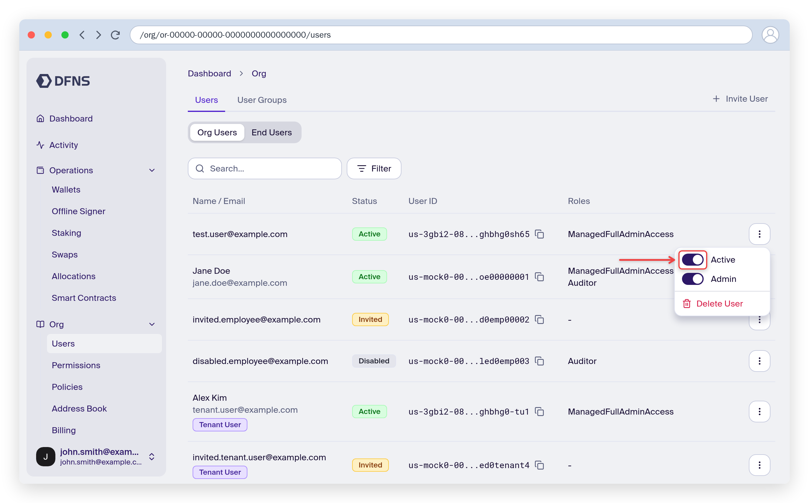The height and width of the screenshot is (503, 809).
Task: Open Smart Contracts in sidebar
Action: click(84, 298)
